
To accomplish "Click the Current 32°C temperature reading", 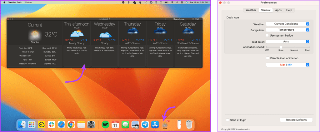I will [51, 34].
